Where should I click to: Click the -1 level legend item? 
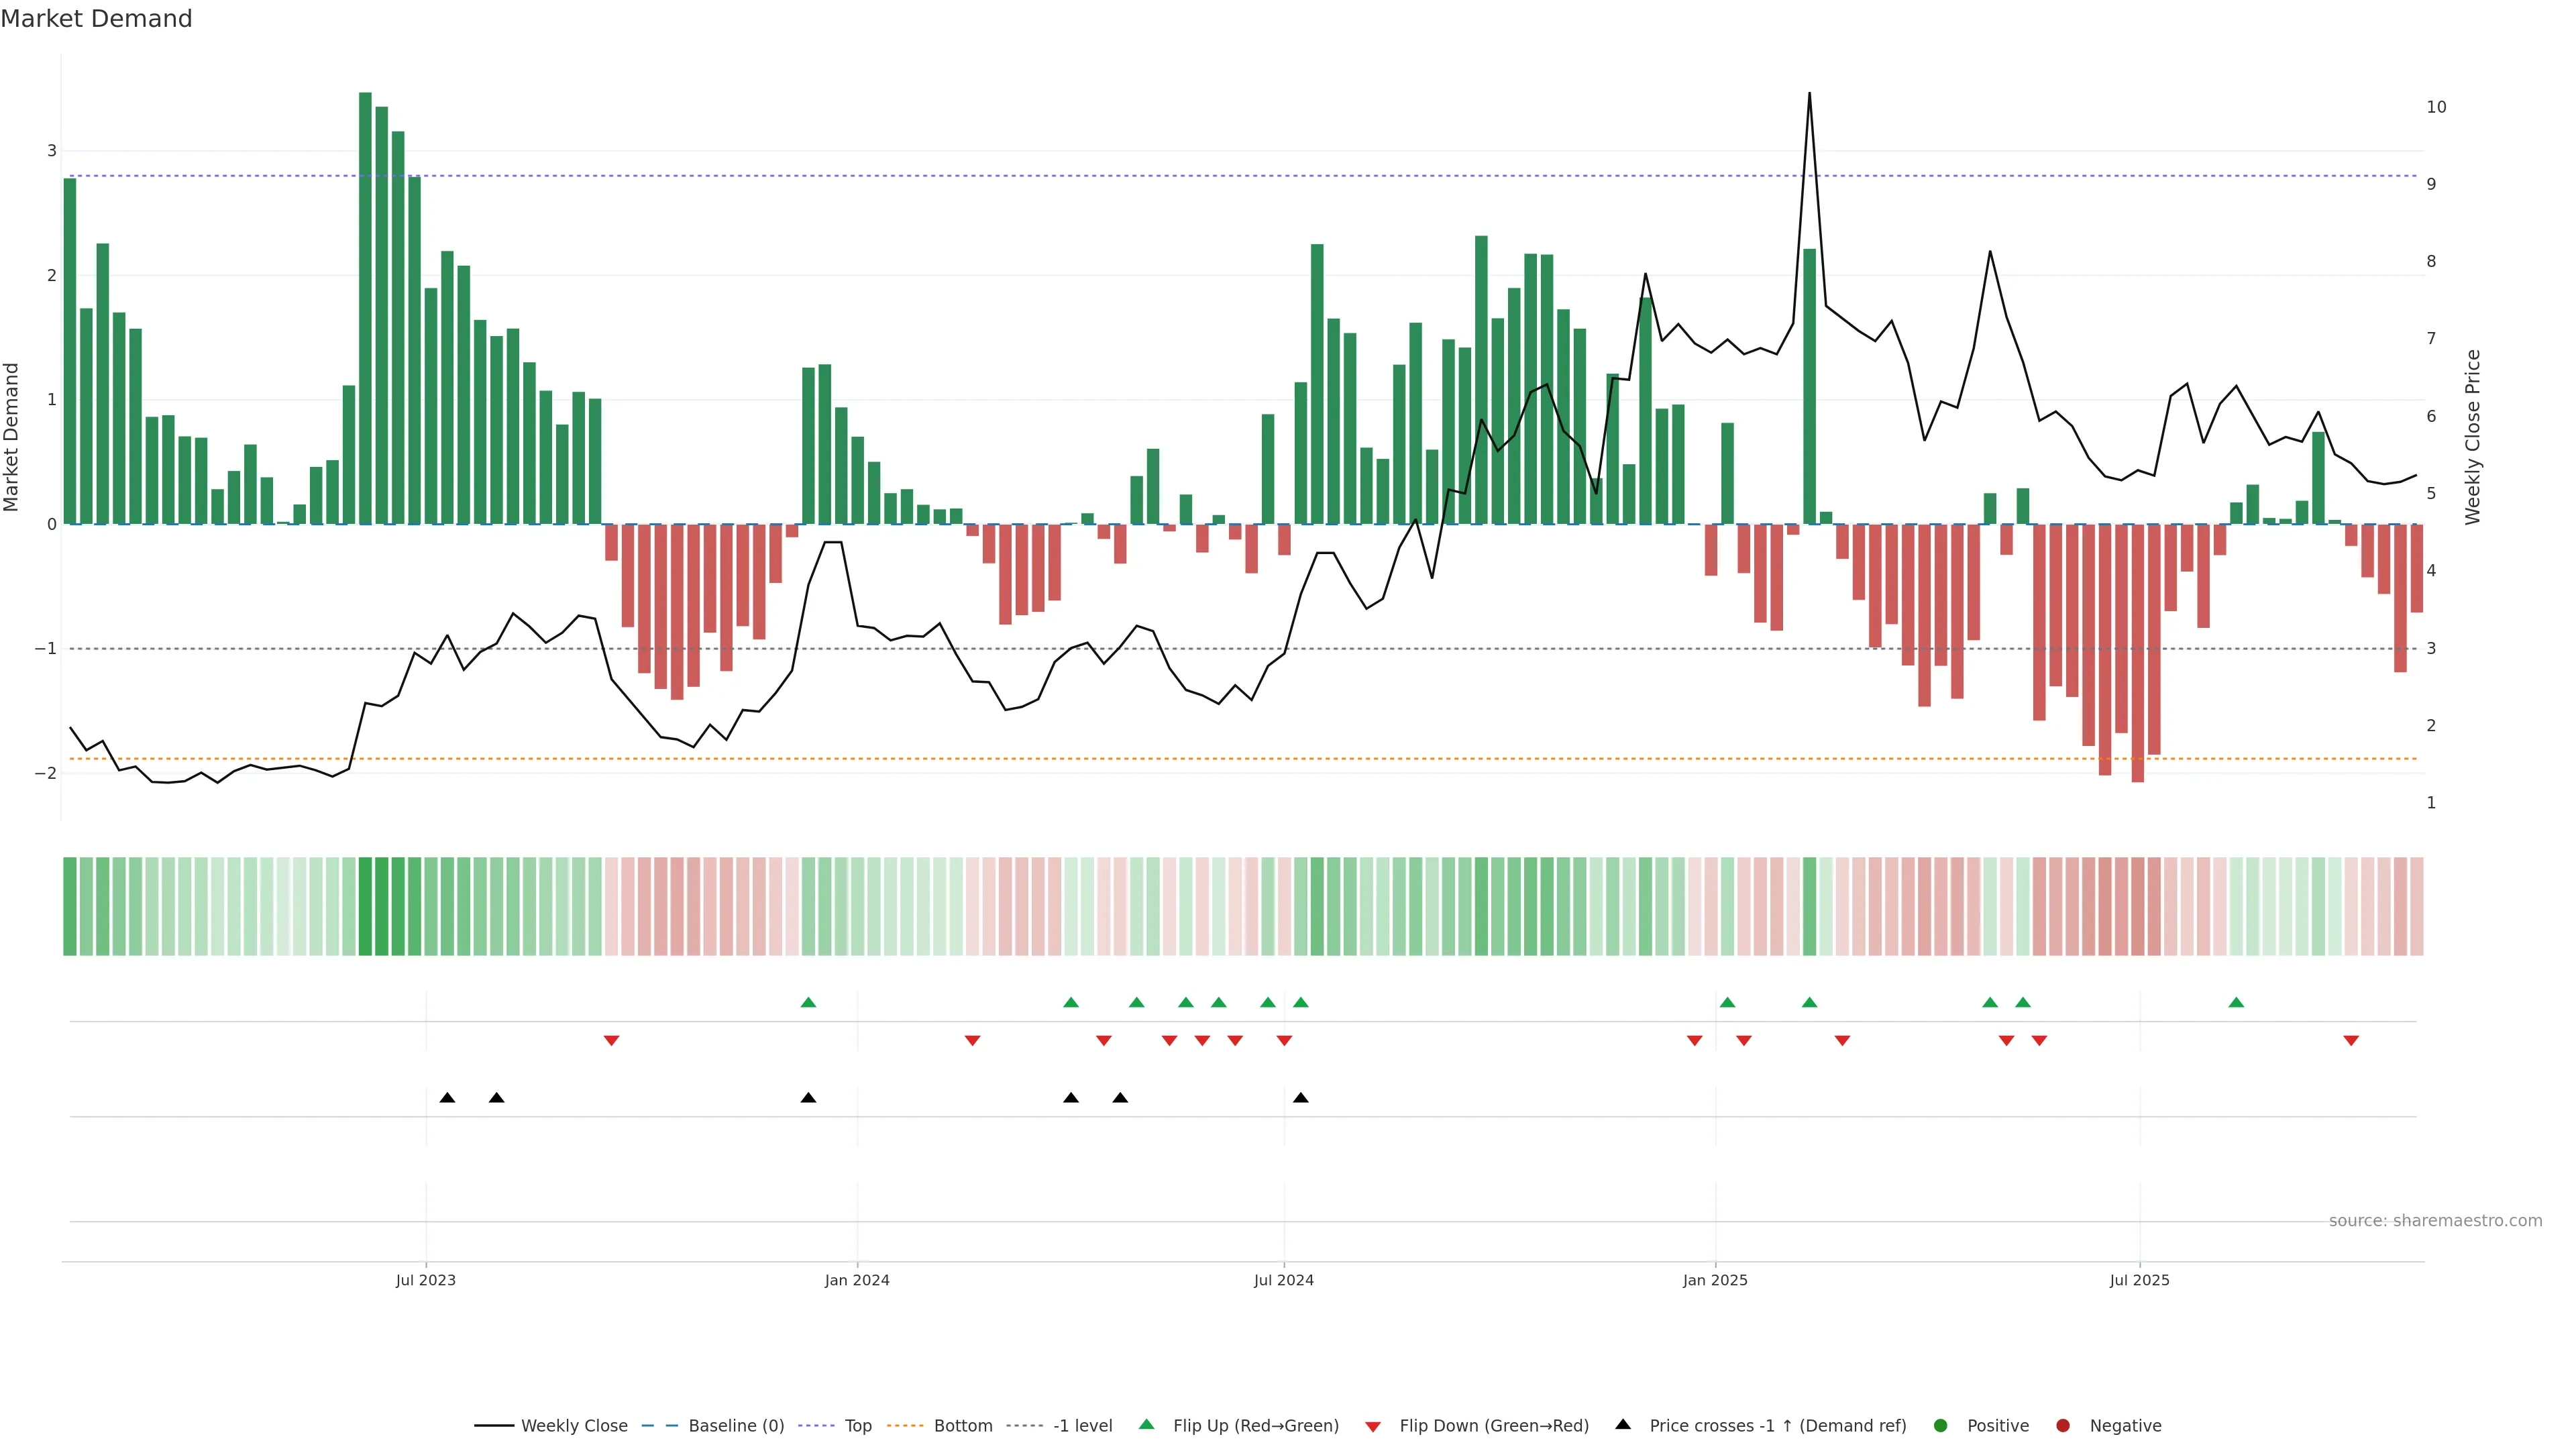1082,1426
